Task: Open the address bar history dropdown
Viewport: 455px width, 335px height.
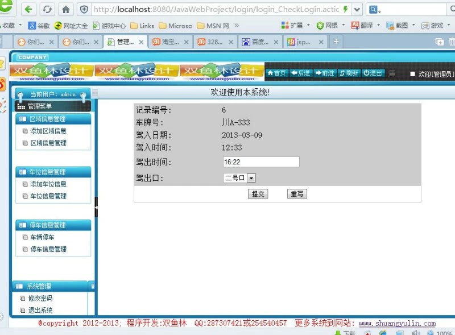Action: click(x=357, y=10)
